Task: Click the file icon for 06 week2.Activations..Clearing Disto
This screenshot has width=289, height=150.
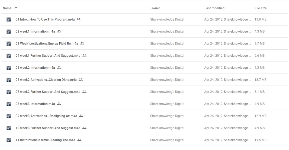Action: [x=8, y=80]
